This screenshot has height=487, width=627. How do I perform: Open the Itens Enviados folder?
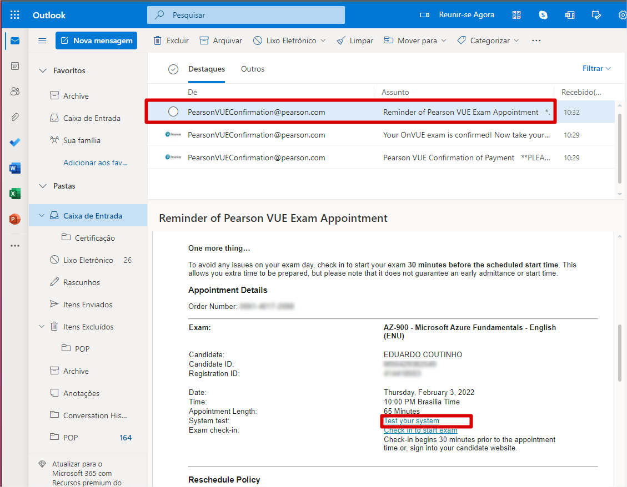88,305
